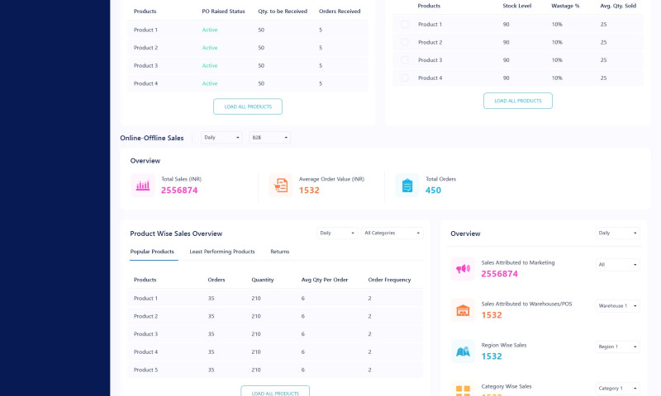Open the B2B dropdown for Online-Offline Sales
Image resolution: width=661 pixels, height=396 pixels.
pos(270,138)
